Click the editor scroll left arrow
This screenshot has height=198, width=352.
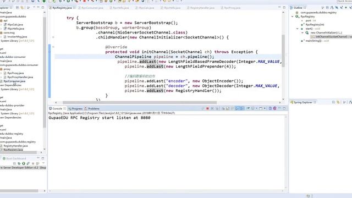coord(56,102)
